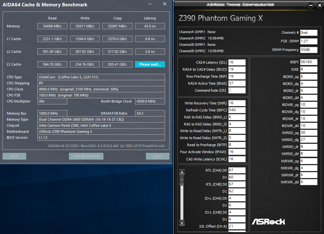The width and height of the screenshot is (324, 234).
Task: Click the tRDRD_sg field
Action: coord(309,77)
